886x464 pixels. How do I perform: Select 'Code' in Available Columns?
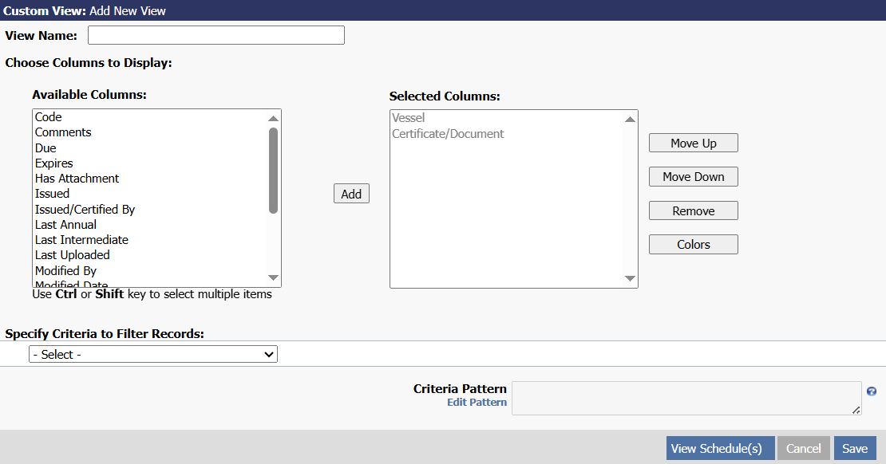(49, 117)
